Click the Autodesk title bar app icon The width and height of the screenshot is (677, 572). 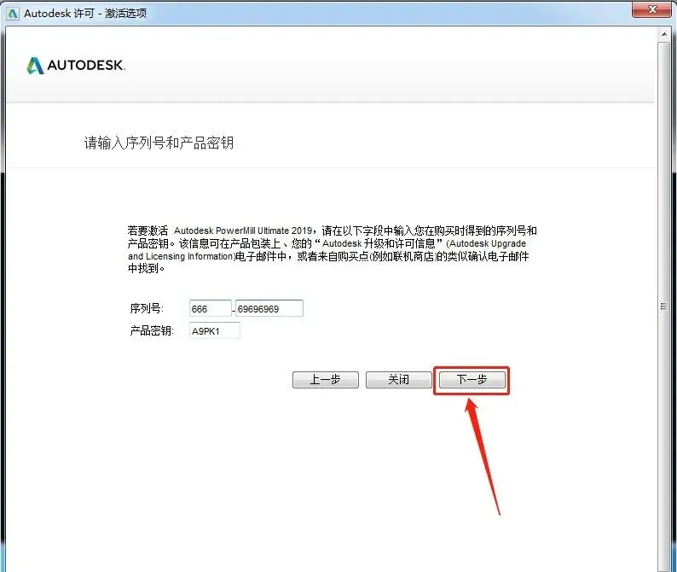tap(13, 14)
